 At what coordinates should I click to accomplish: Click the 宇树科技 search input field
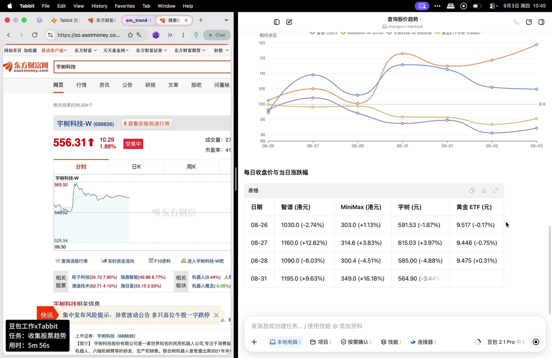click(x=142, y=67)
